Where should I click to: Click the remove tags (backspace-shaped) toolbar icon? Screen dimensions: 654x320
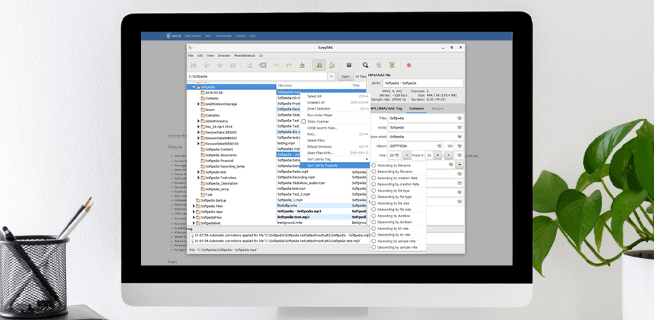262,65
